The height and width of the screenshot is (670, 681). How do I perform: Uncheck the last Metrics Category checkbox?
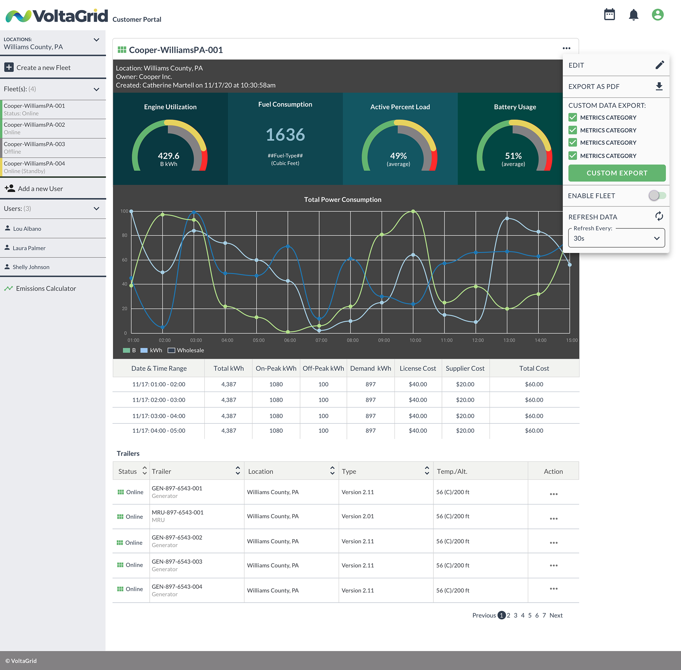click(x=572, y=155)
